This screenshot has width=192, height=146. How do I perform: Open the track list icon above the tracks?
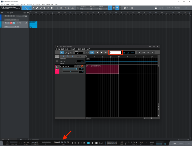tap(2, 12)
